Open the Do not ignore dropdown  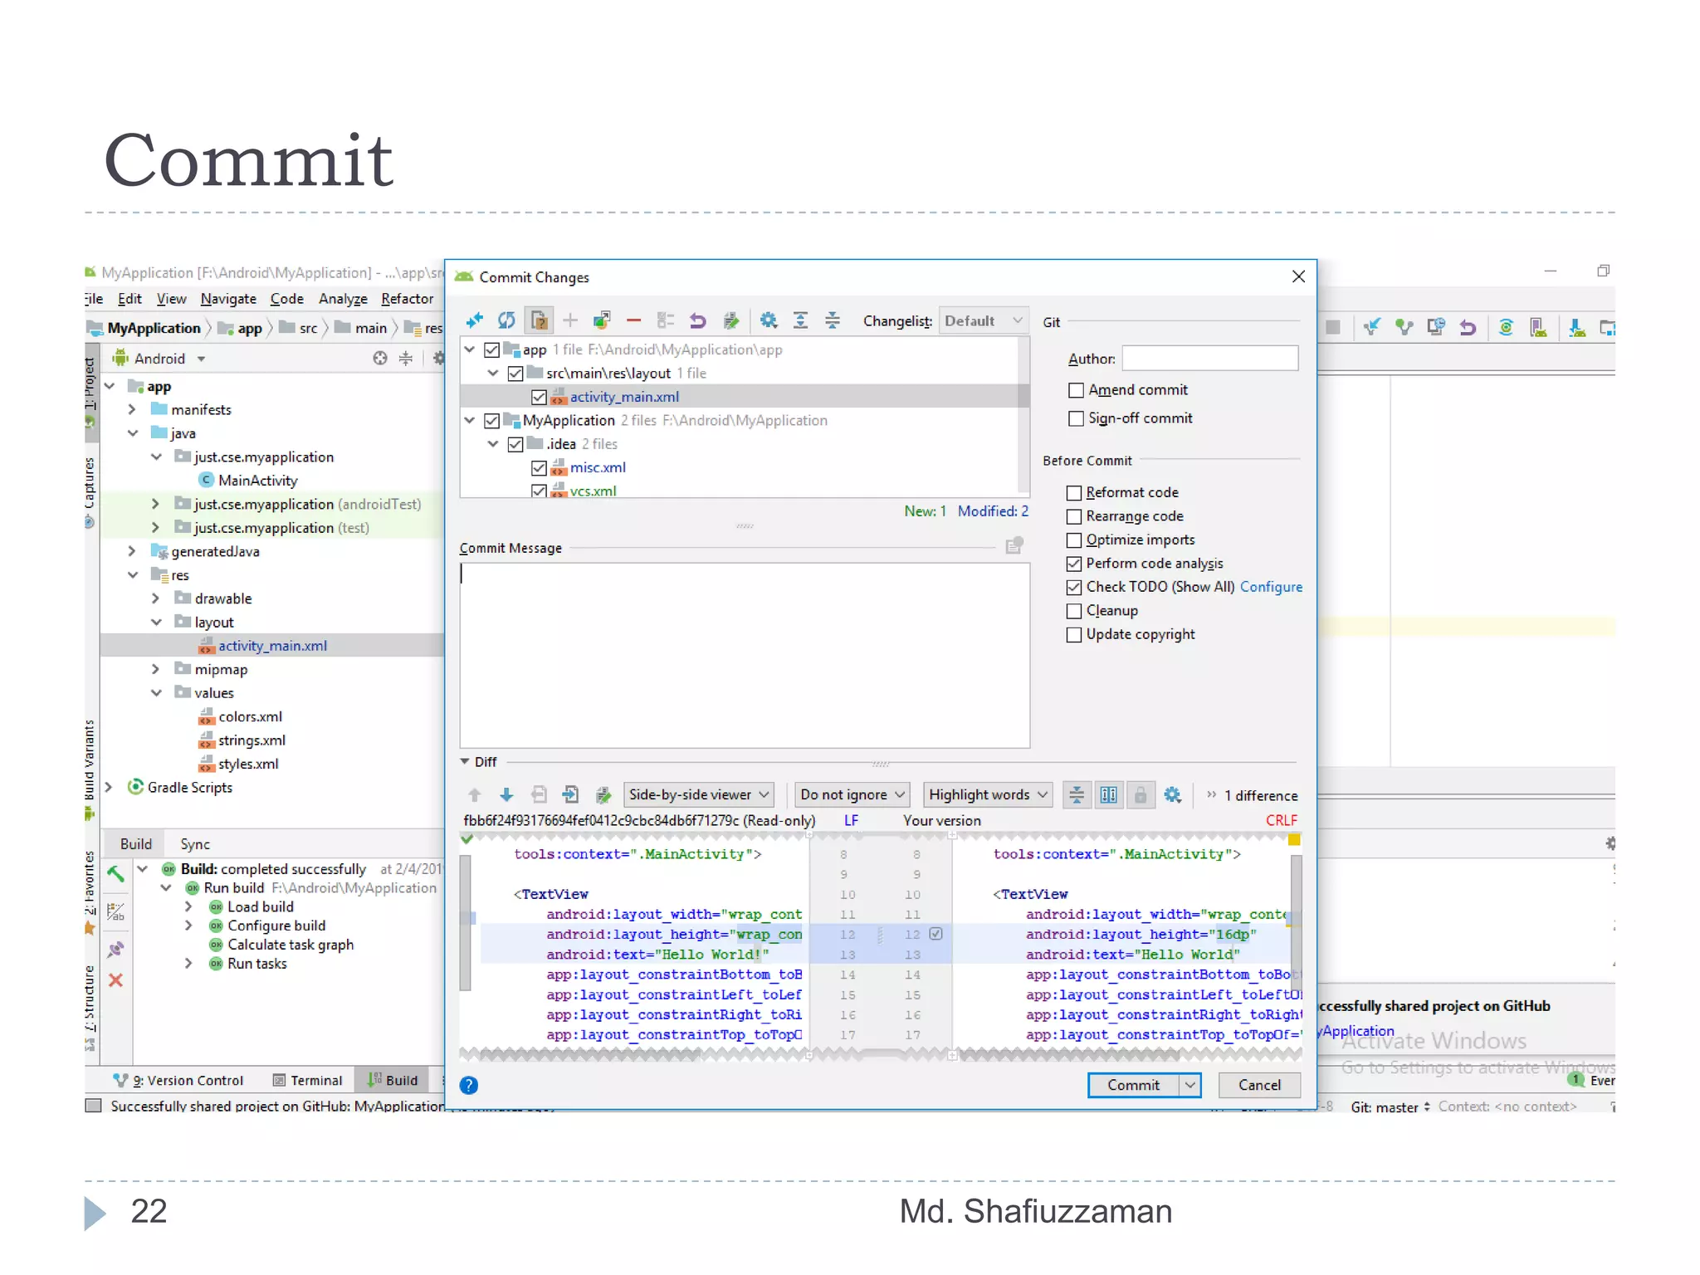pyautogui.click(x=852, y=794)
